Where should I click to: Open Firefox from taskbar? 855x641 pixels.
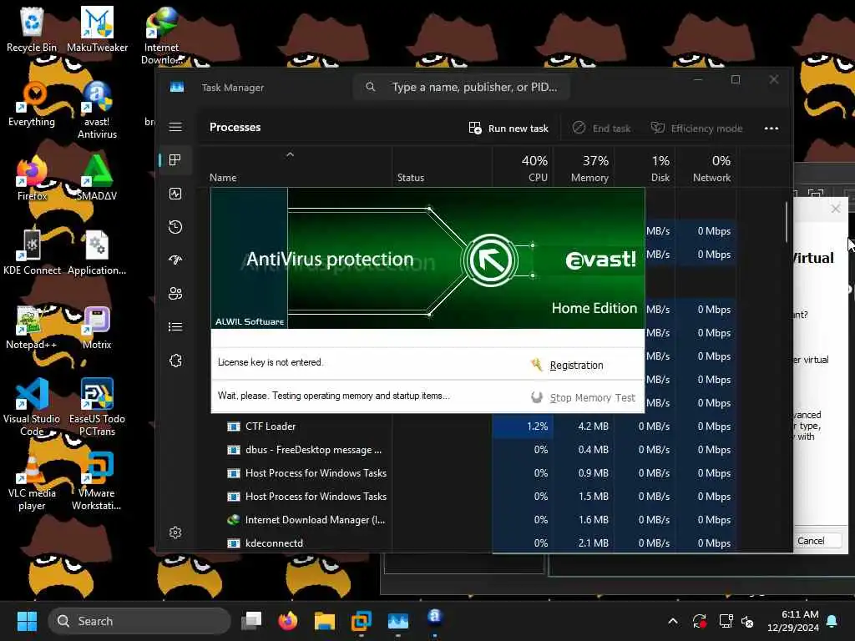288,621
